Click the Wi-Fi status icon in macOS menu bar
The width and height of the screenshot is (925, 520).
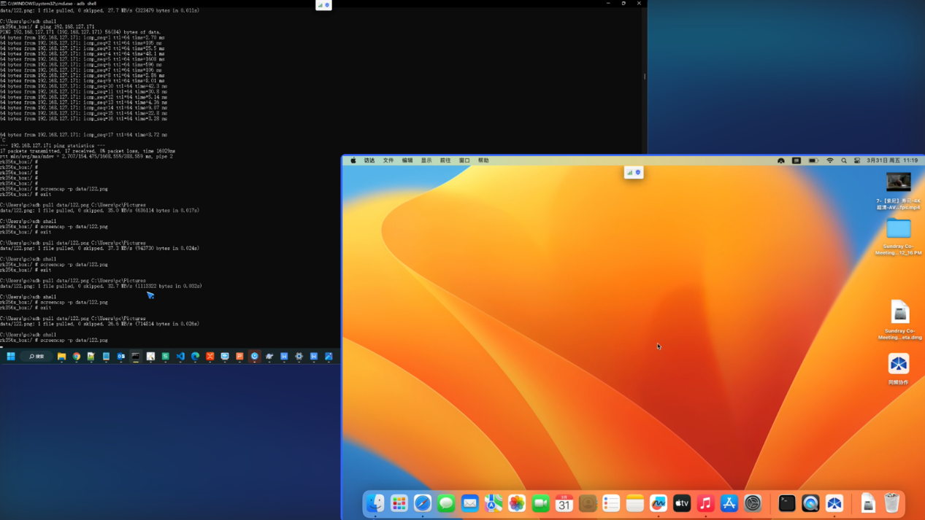829,160
